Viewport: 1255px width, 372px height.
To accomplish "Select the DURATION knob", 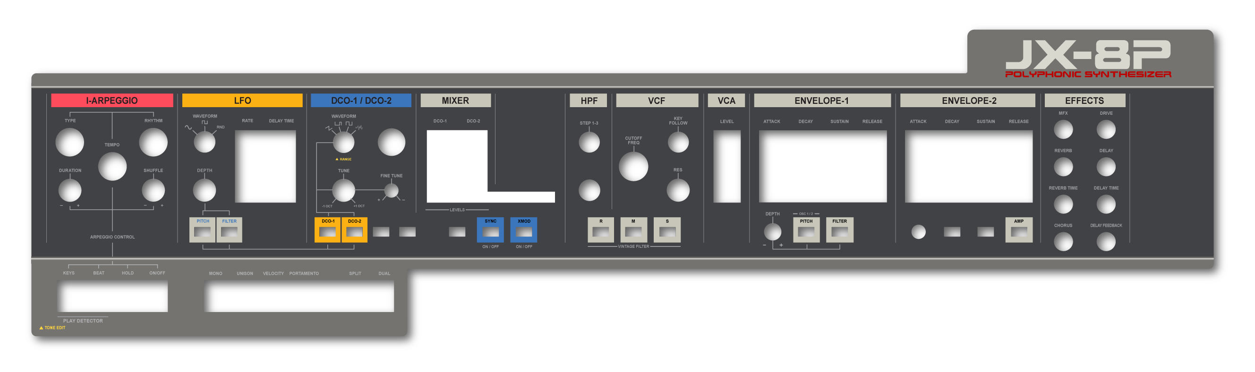I will point(69,190).
